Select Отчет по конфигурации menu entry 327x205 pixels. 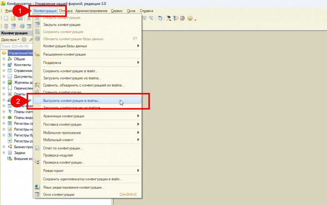(x=87, y=148)
